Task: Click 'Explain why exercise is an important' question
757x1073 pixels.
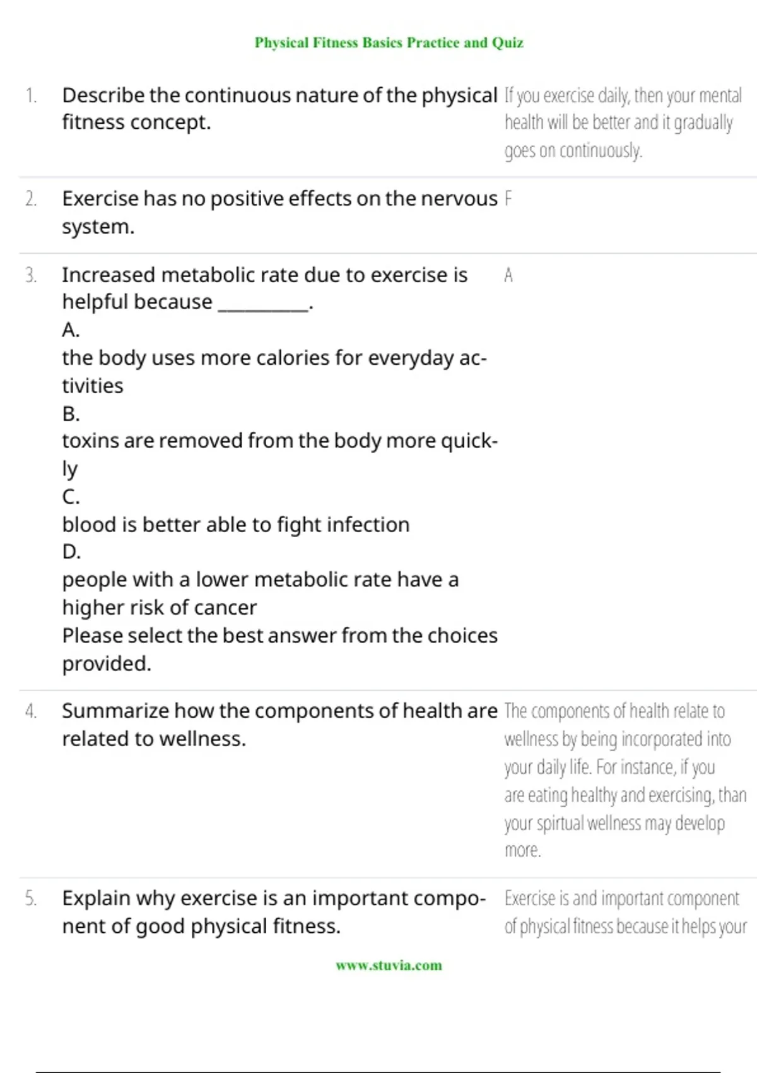Action: pyautogui.click(x=274, y=912)
